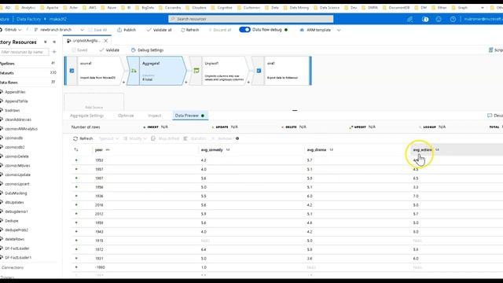
Task: Open the newbranch branch dropdown
Action: coord(59,30)
